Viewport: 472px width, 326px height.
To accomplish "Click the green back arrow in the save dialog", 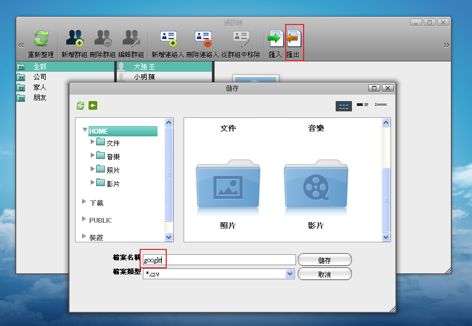I will (x=92, y=105).
